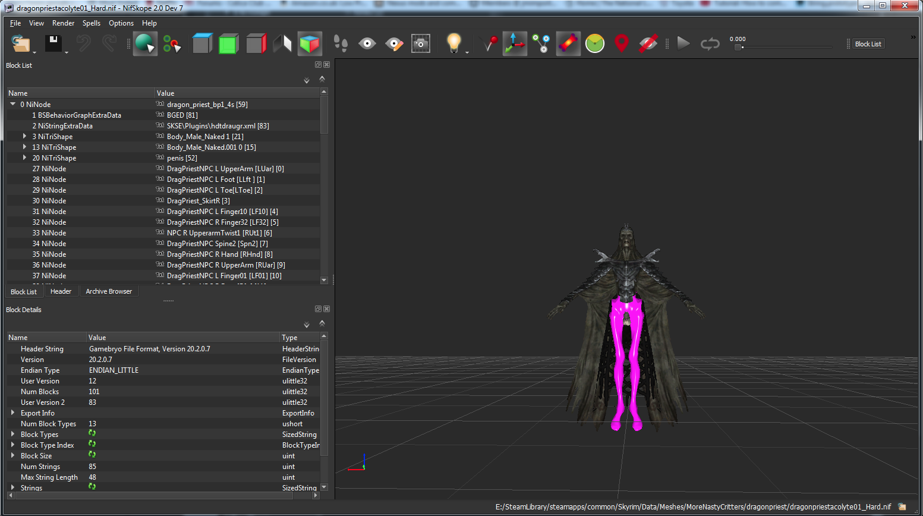Switch to the Header tab
The height and width of the screenshot is (516, 923).
coord(61,291)
